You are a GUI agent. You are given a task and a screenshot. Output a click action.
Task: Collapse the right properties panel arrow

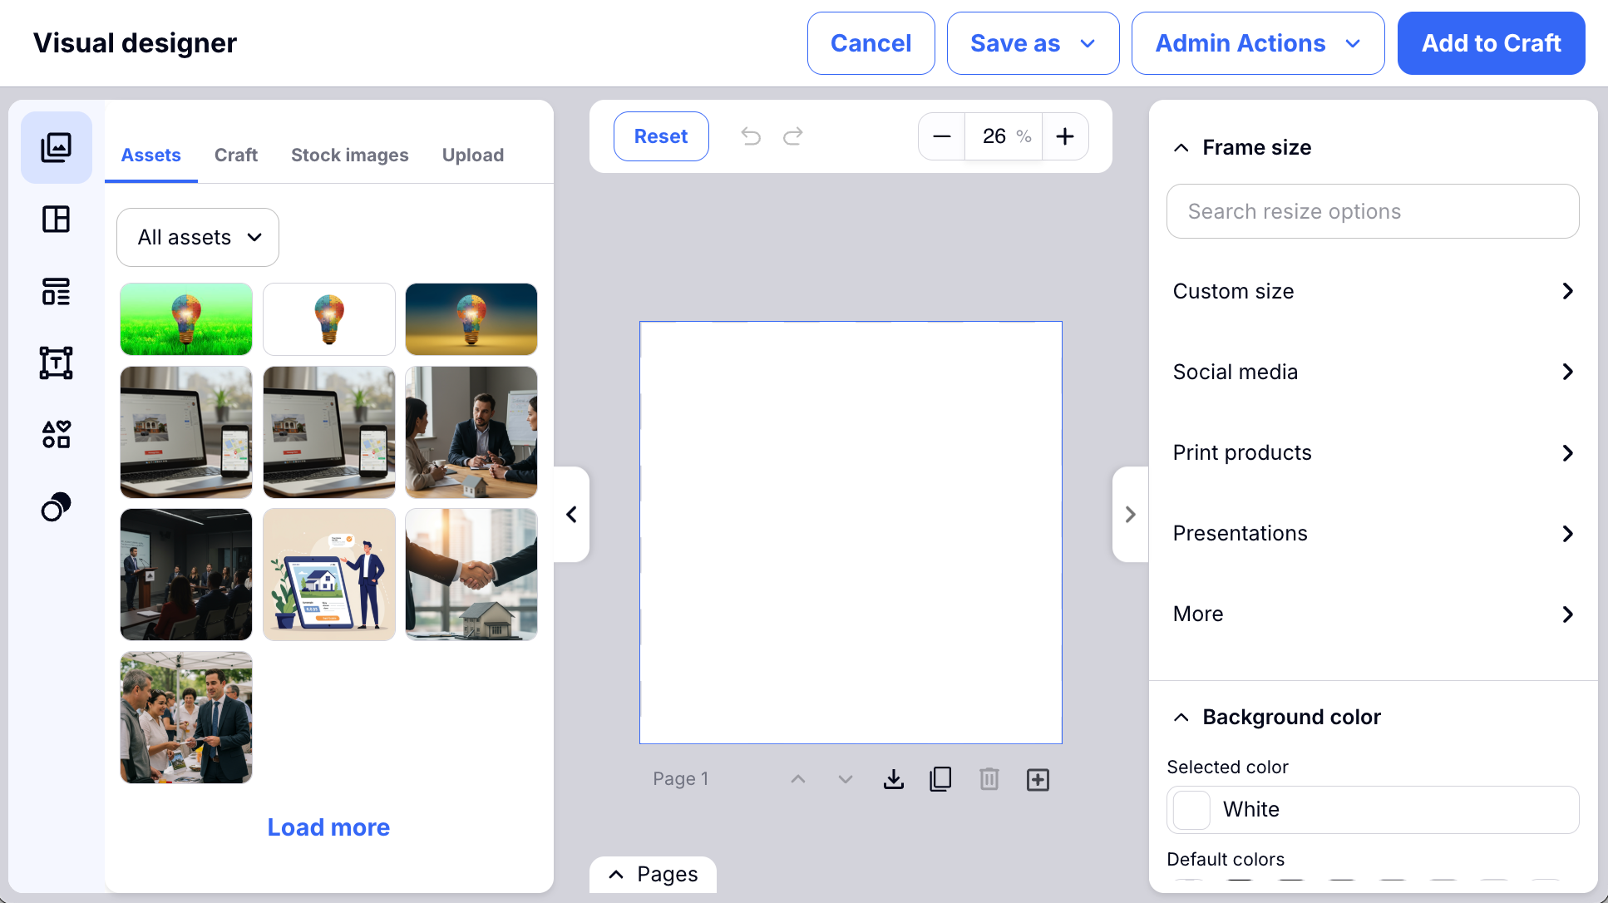[1130, 515]
